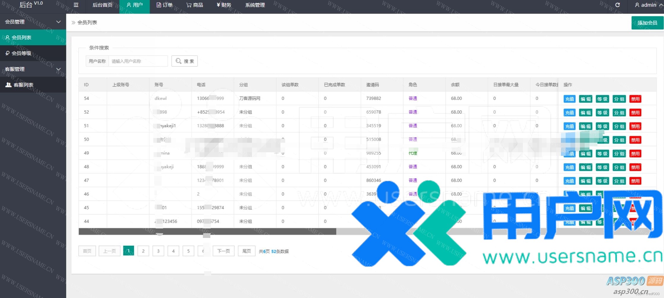This screenshot has height=298, width=664.
Task: Go to page 2
Action: click(x=143, y=251)
